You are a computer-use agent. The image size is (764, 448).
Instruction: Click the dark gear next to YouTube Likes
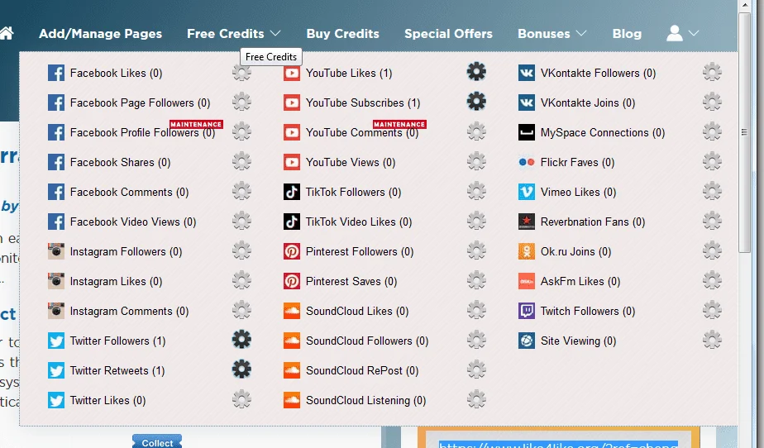pyautogui.click(x=476, y=72)
